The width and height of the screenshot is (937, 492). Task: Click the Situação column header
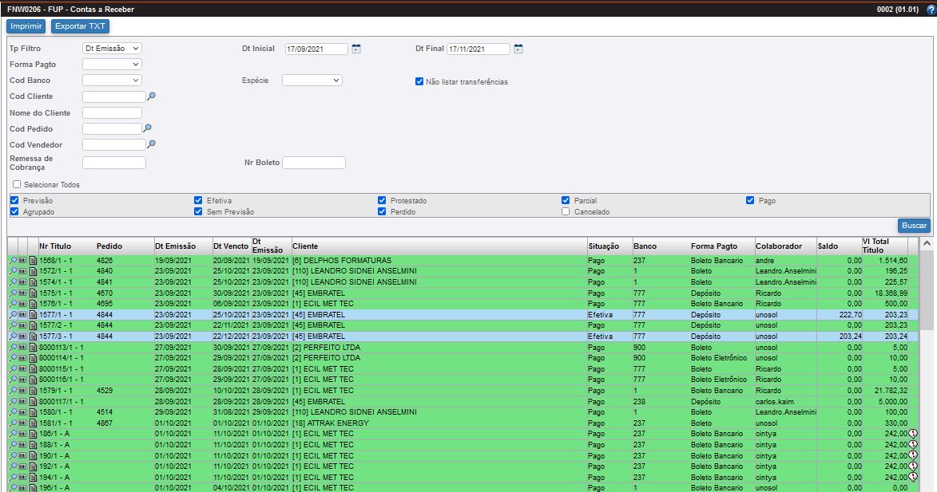(x=603, y=246)
